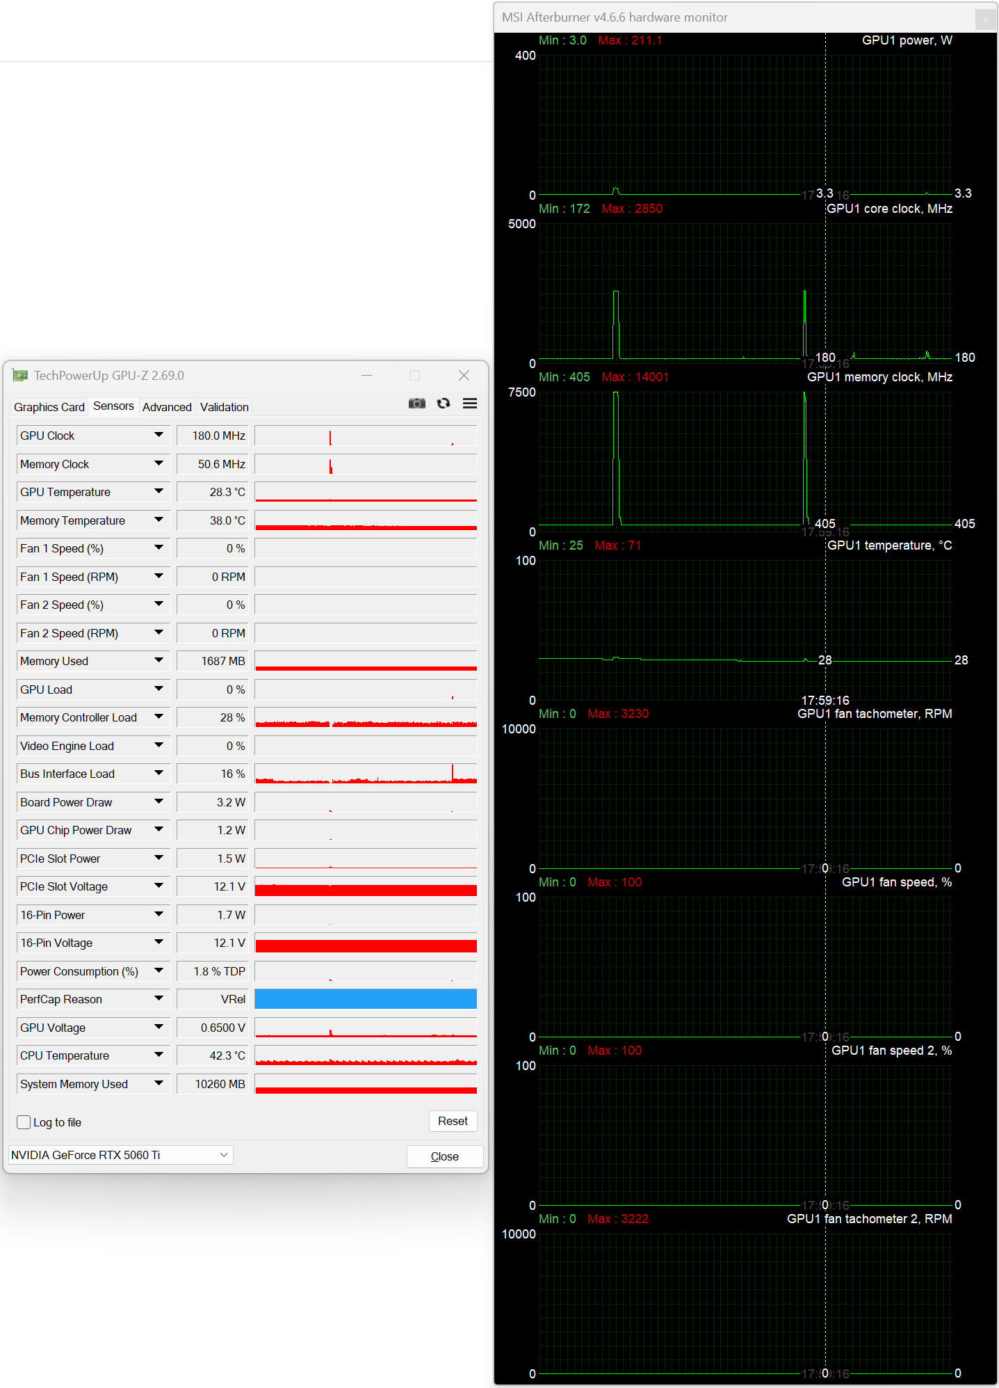Switch to the Advanced tab
The image size is (999, 1388).
(x=167, y=407)
